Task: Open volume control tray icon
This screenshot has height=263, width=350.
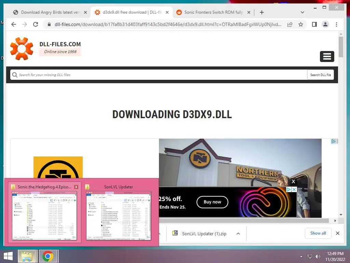Action: pos(318,256)
